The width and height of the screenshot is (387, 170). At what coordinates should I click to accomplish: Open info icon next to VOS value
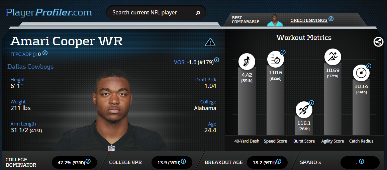click(216, 60)
